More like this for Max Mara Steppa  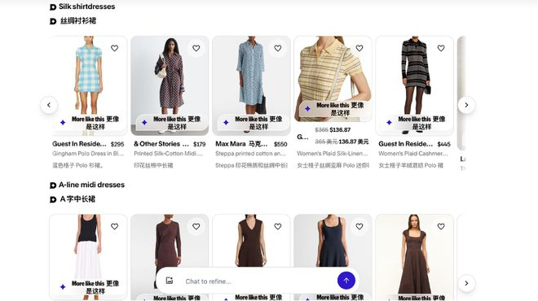pyautogui.click(x=254, y=123)
